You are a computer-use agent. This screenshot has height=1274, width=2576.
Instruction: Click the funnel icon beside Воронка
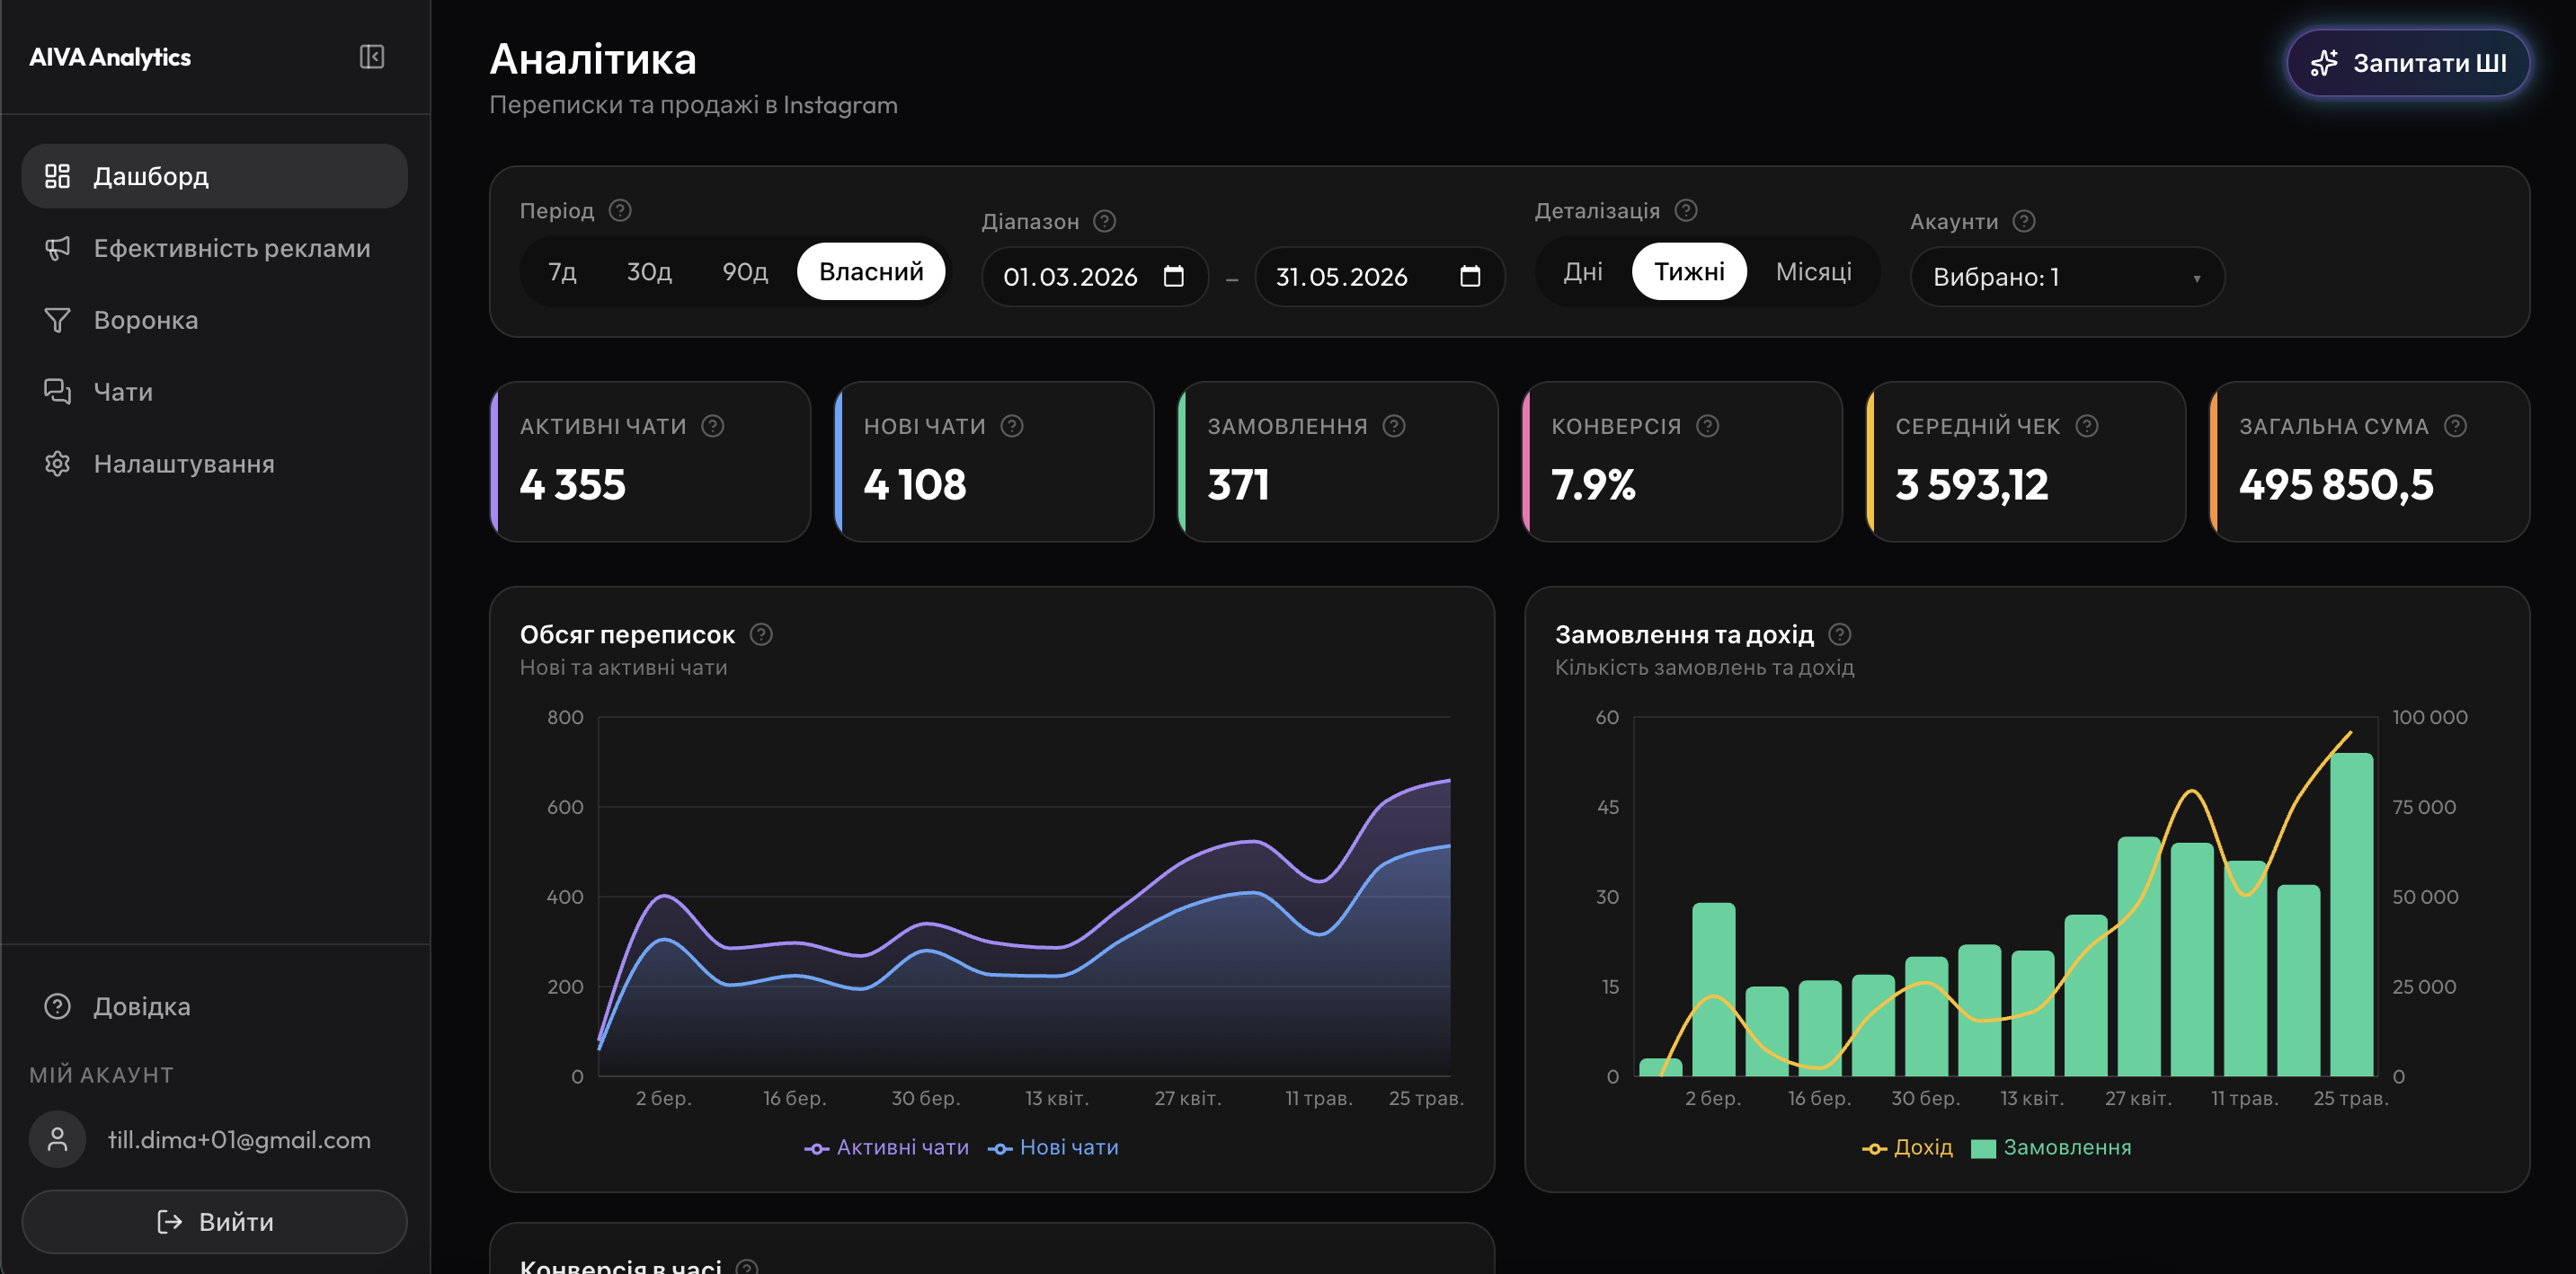(x=57, y=320)
